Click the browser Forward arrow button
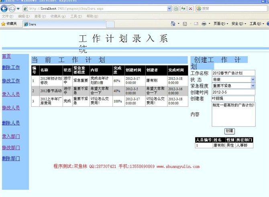269x197 pixels. (x=12, y=8)
